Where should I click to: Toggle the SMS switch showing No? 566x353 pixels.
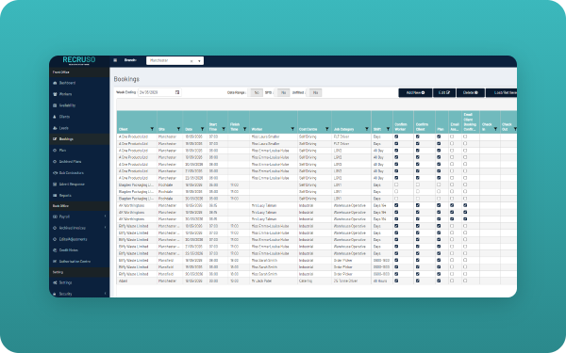pyautogui.click(x=283, y=92)
